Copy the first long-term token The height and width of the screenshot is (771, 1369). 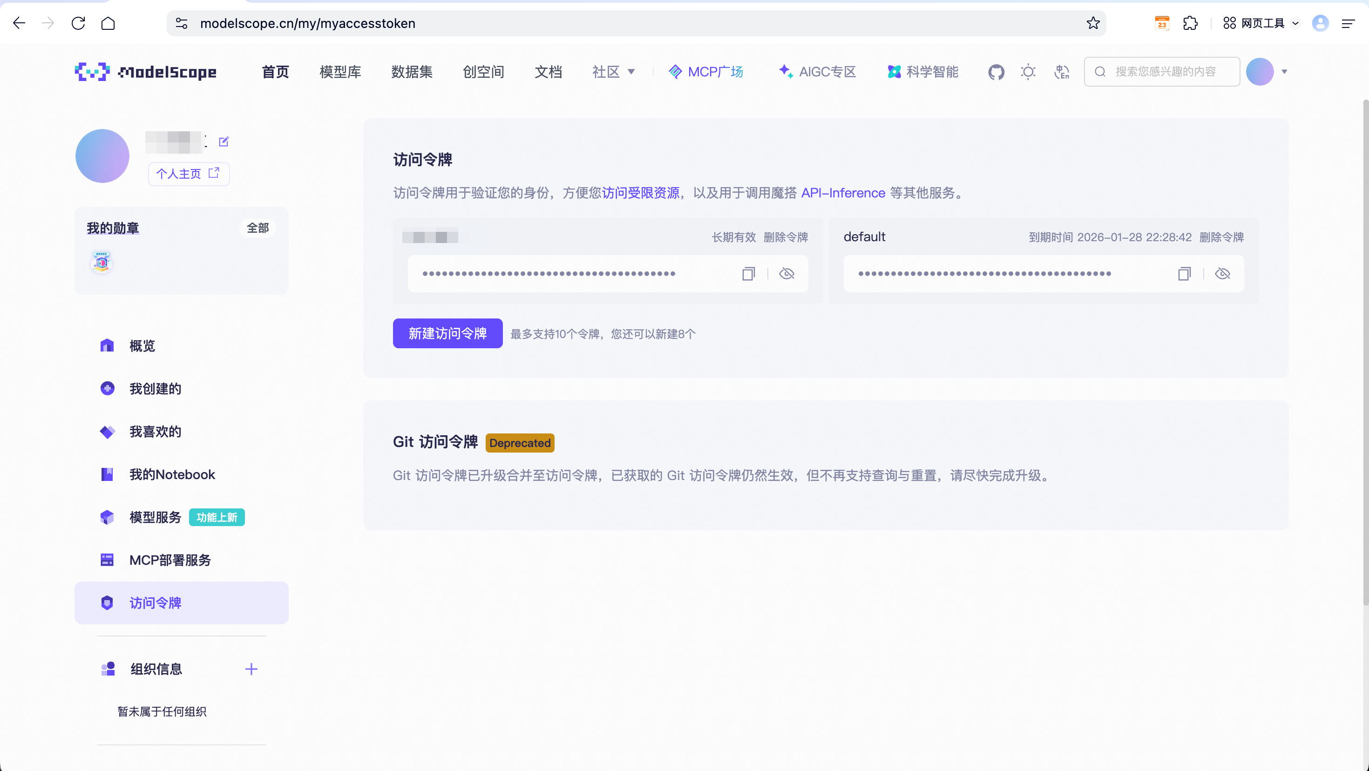click(x=748, y=274)
